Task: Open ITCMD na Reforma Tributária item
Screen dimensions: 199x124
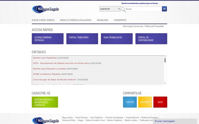Action: tap(47, 74)
